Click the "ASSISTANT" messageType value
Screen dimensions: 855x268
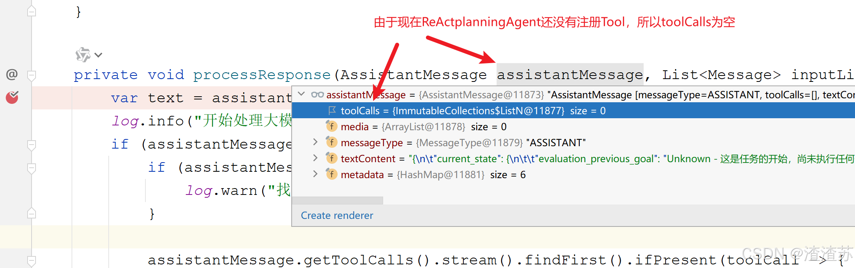(x=556, y=143)
